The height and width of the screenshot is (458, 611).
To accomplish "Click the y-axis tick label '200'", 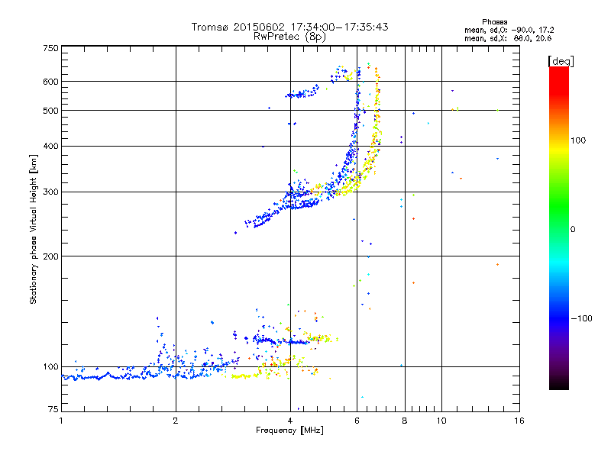I will 50,256.
